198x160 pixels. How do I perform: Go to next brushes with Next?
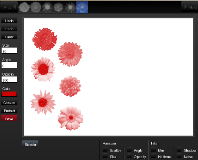pos(190,7)
